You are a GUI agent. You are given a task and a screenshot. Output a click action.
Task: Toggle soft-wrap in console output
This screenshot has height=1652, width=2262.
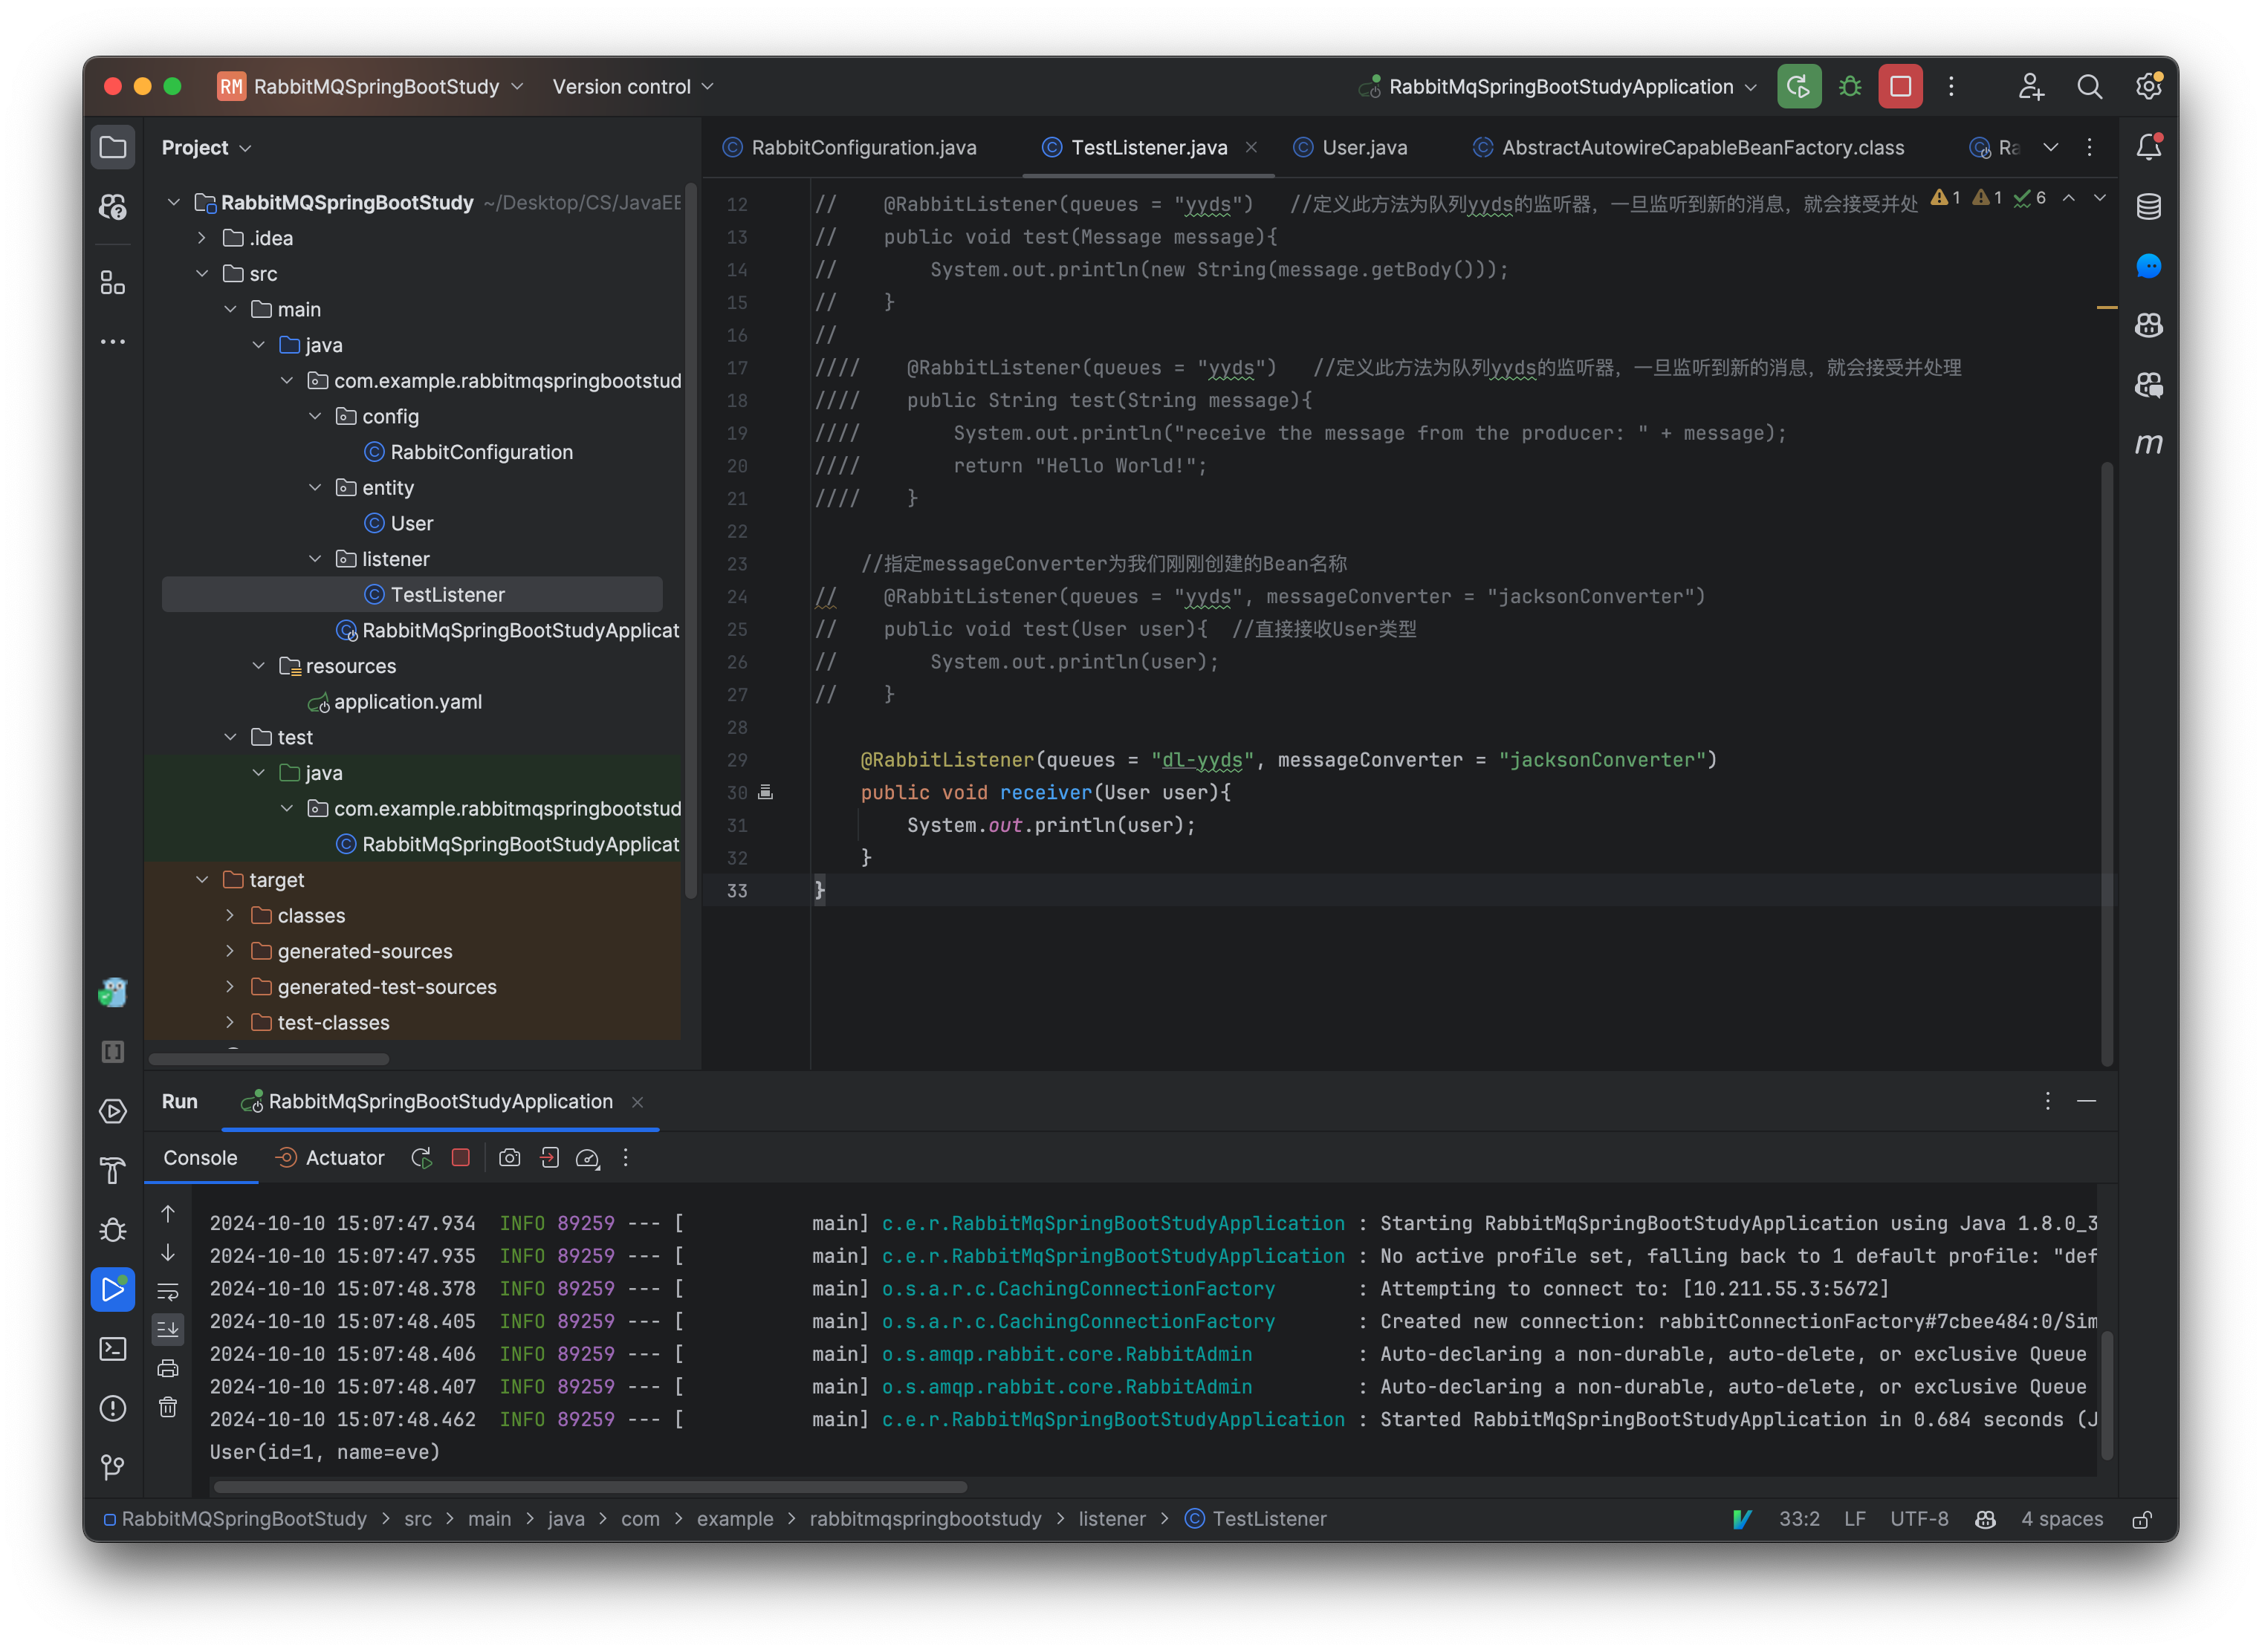(x=168, y=1291)
